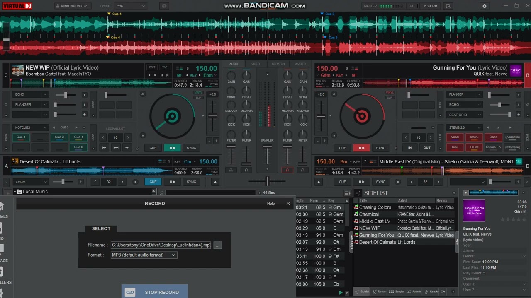
Task: Click the preview play icon in info panel
Action: tap(465, 192)
